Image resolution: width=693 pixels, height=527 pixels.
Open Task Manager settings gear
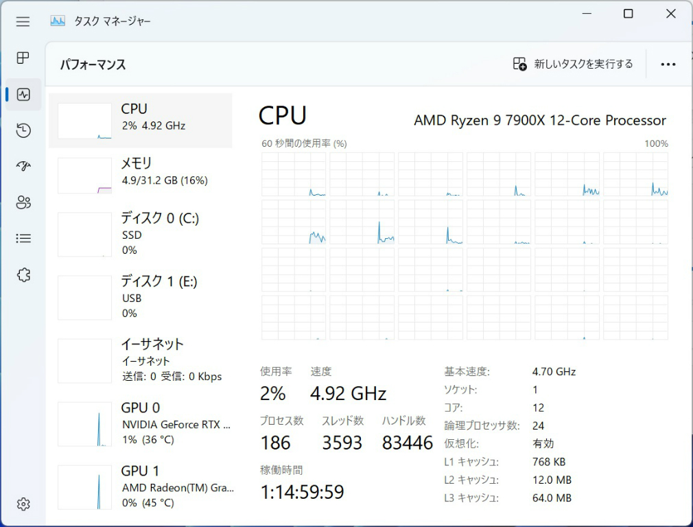tap(23, 504)
